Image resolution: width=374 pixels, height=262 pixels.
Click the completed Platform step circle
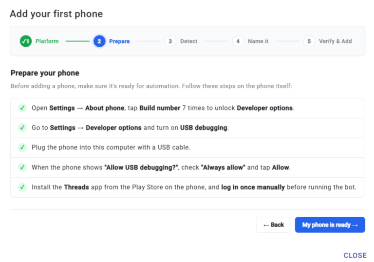(26, 41)
